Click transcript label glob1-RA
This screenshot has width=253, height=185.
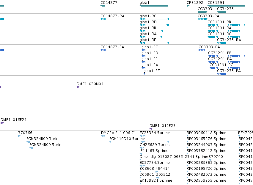coord(148,34)
